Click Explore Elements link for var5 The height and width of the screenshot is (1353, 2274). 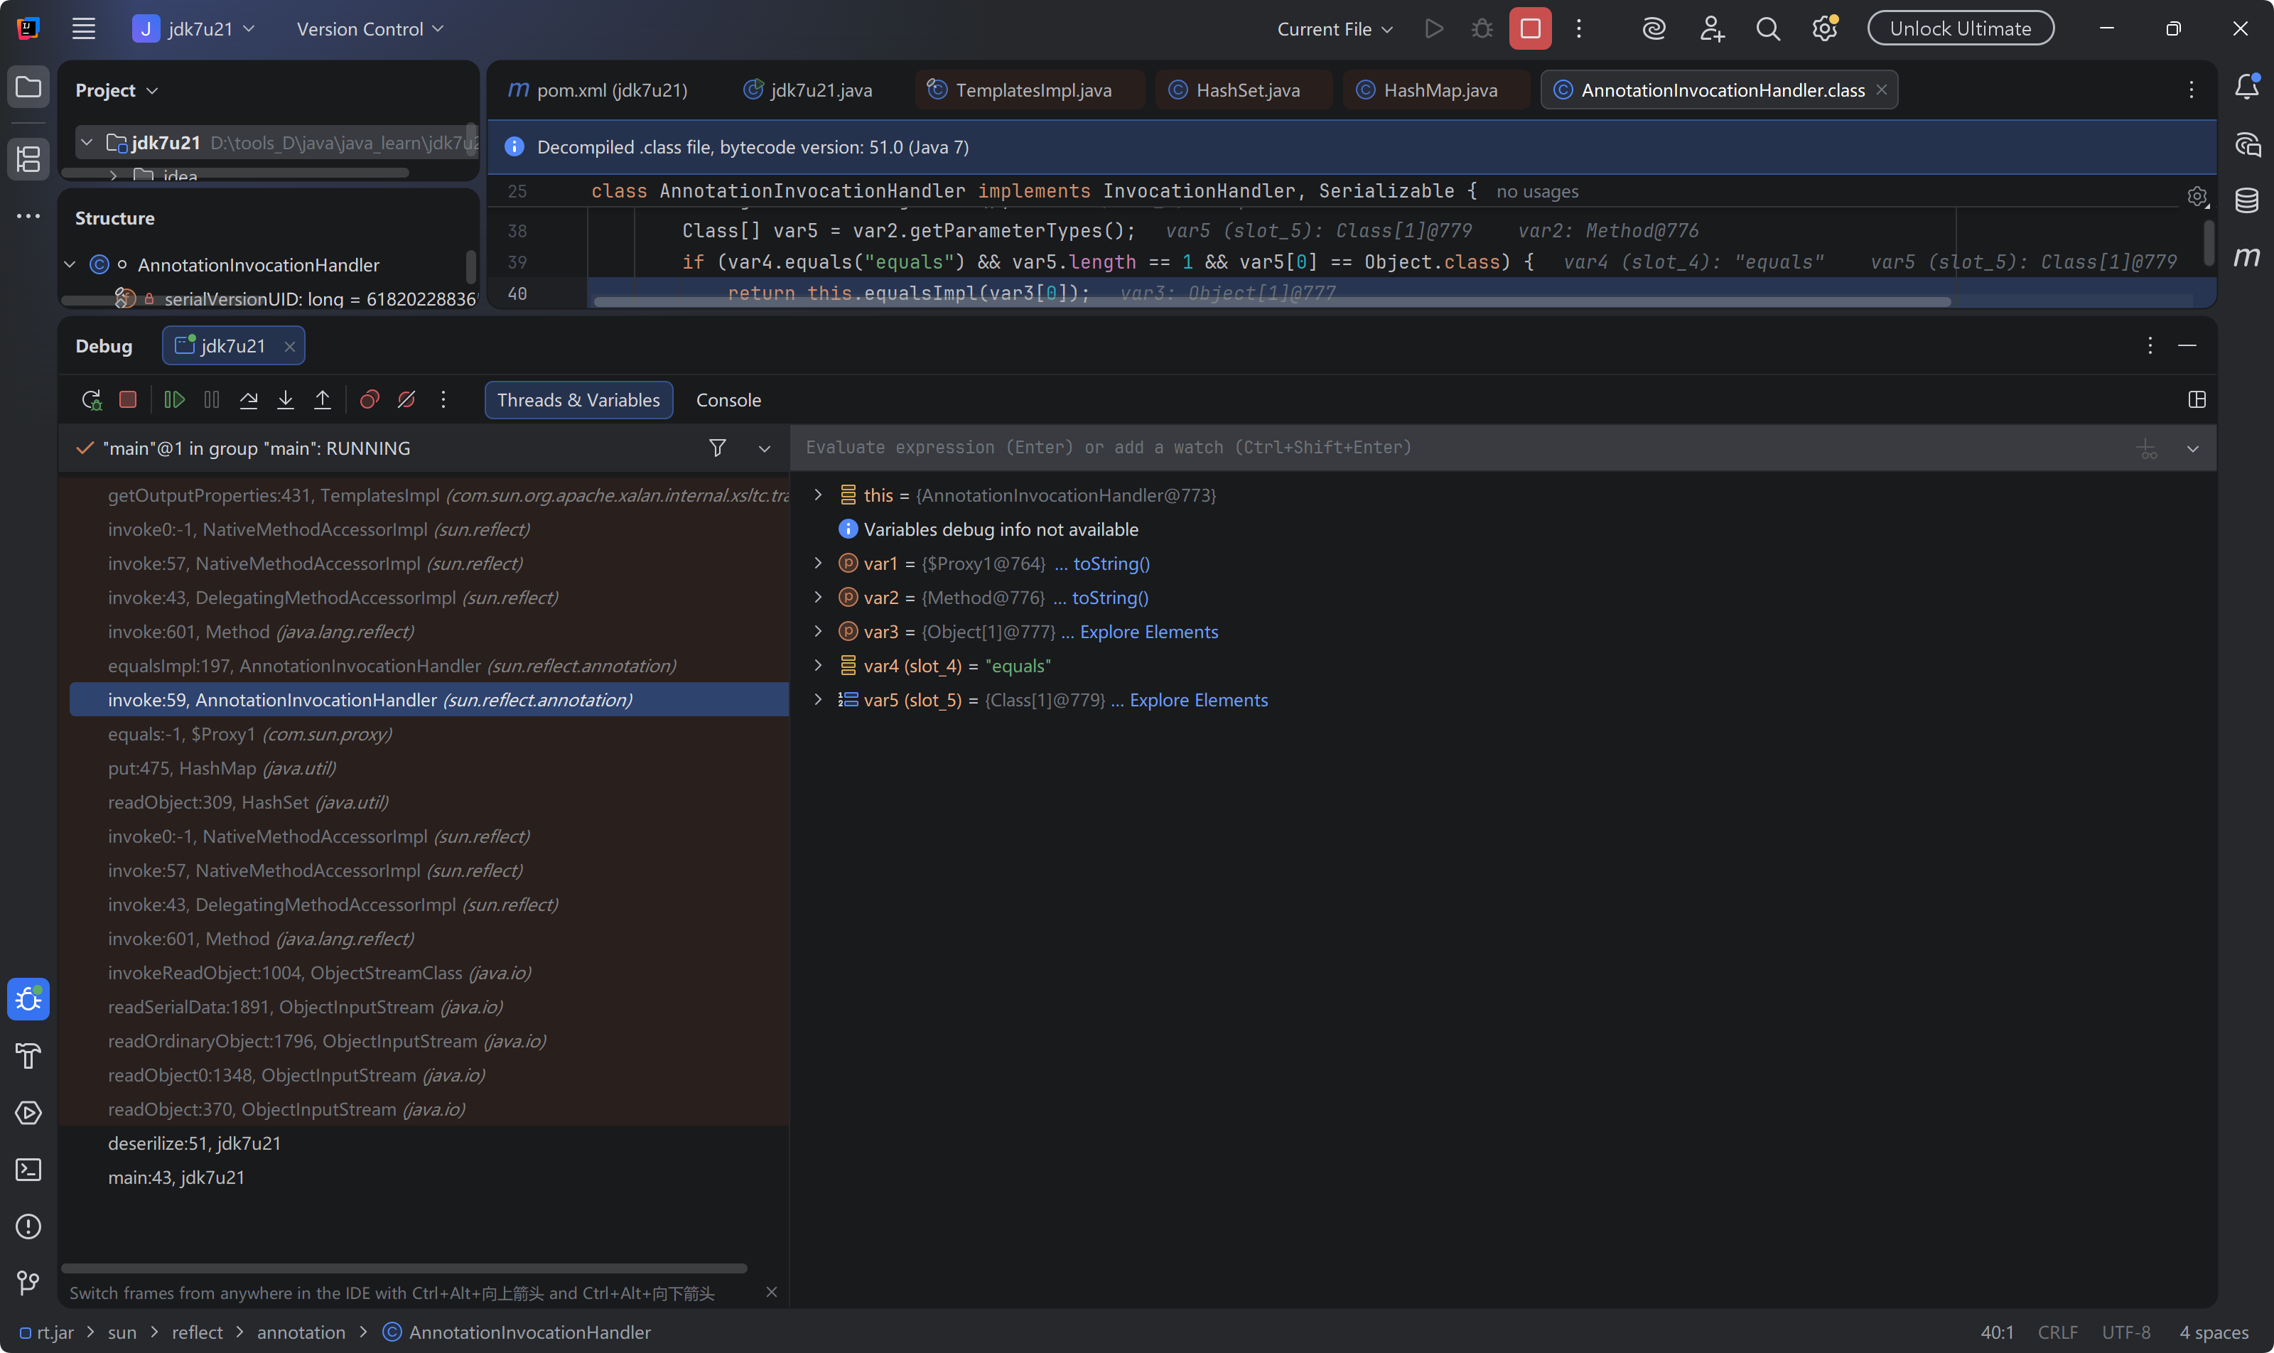pos(1199,700)
